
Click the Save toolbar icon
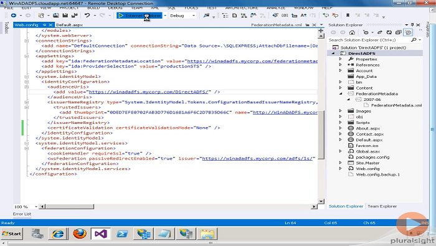click(65, 16)
